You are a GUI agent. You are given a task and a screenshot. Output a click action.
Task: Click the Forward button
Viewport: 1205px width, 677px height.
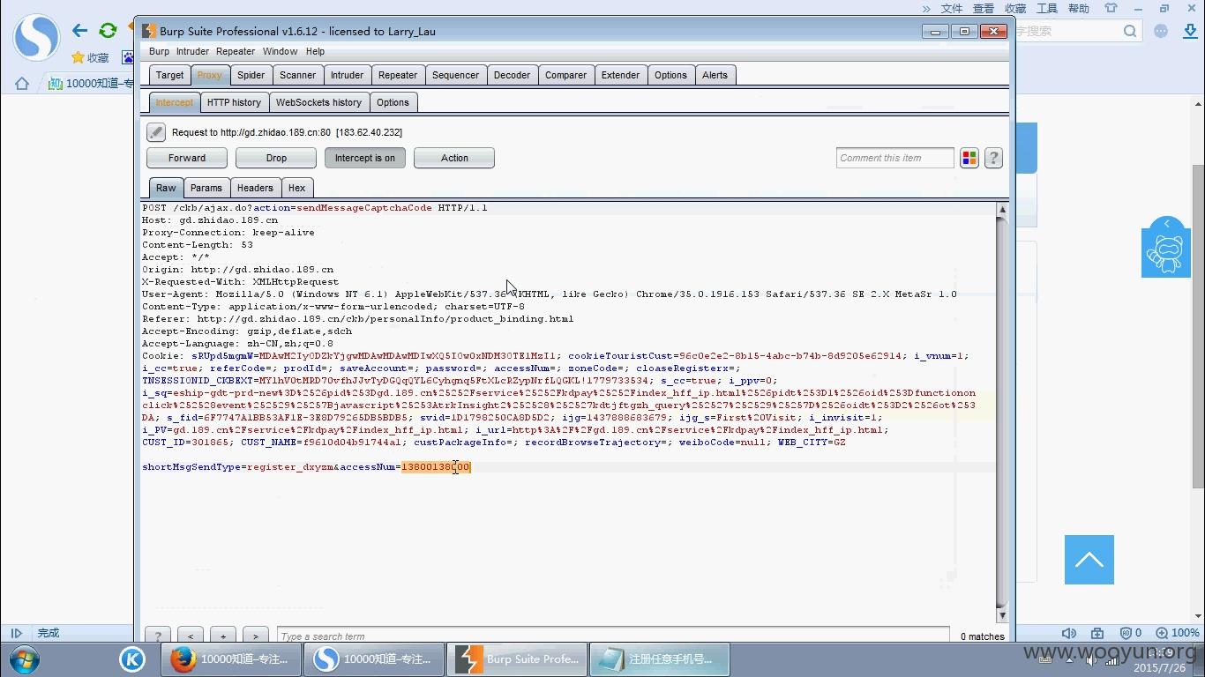(x=187, y=158)
